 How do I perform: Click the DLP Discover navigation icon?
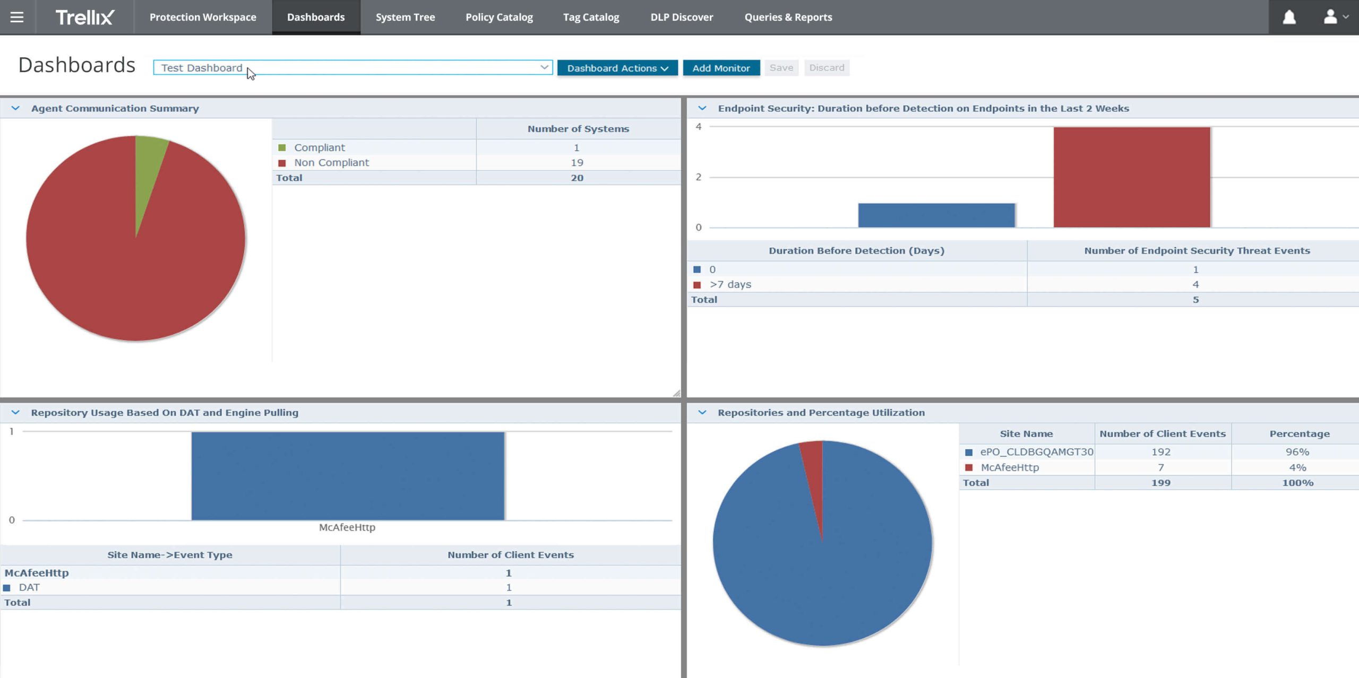682,16
